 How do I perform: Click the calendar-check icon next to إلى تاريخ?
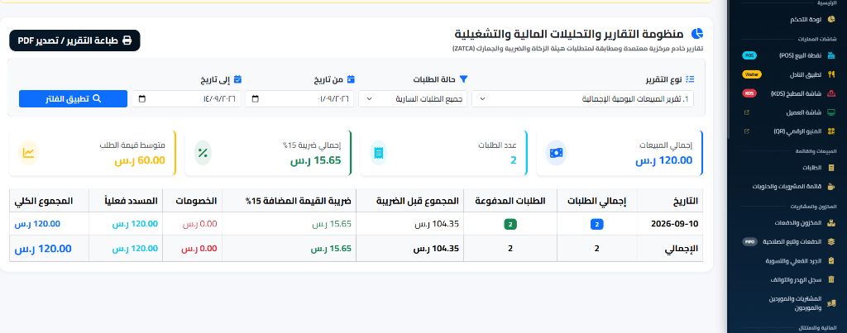(237, 78)
